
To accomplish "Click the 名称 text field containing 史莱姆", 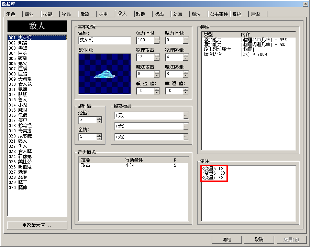I will 104,40.
